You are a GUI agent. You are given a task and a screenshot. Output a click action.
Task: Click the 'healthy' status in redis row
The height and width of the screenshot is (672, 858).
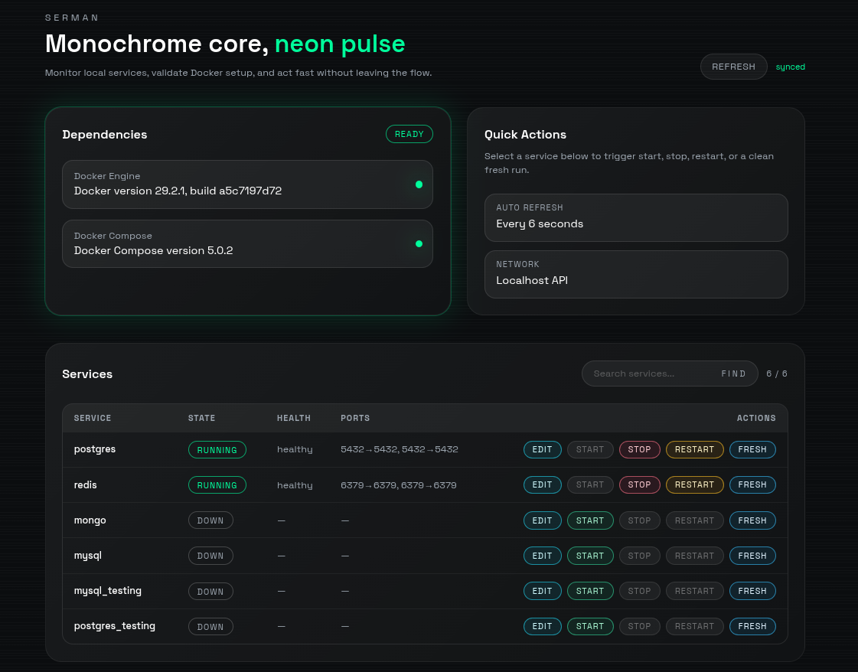tap(295, 484)
